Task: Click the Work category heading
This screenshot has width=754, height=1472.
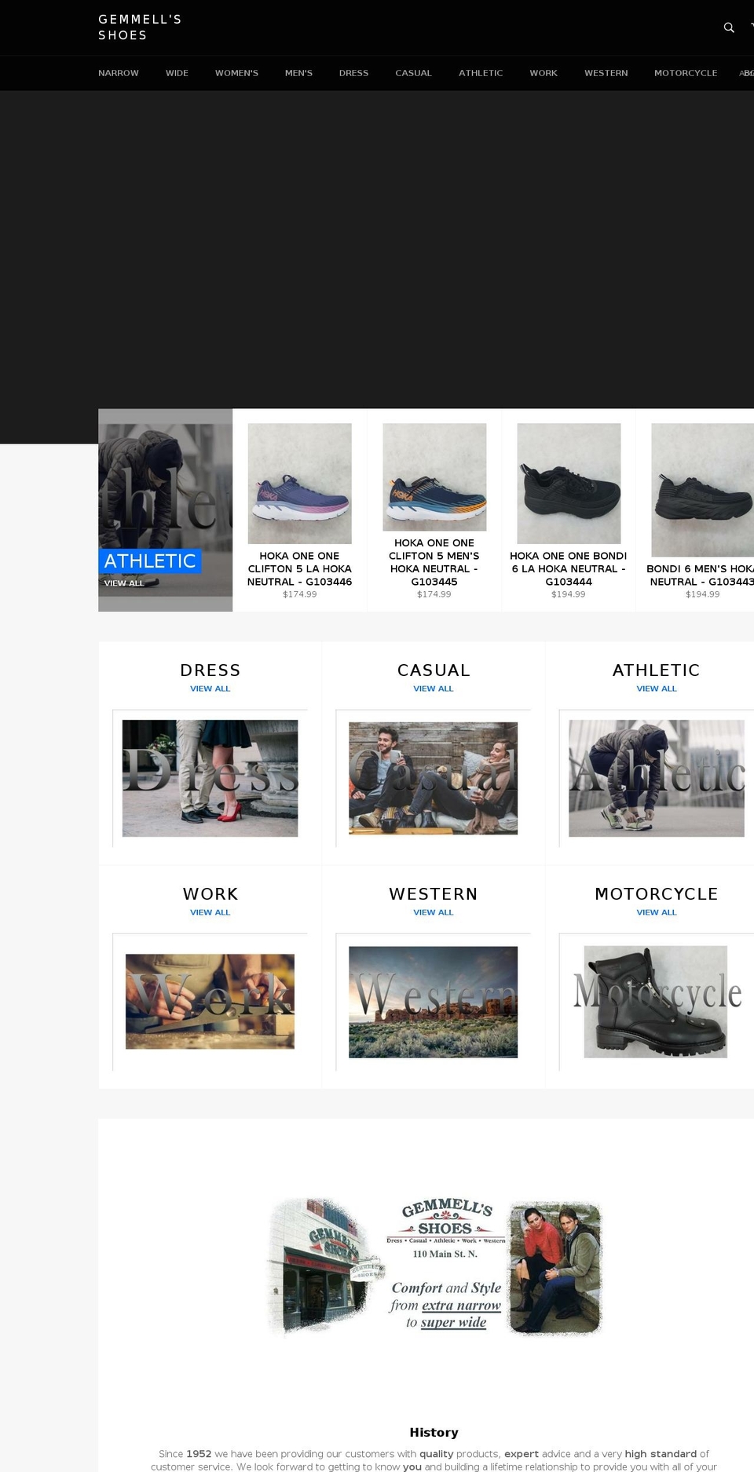Action: pos(210,894)
